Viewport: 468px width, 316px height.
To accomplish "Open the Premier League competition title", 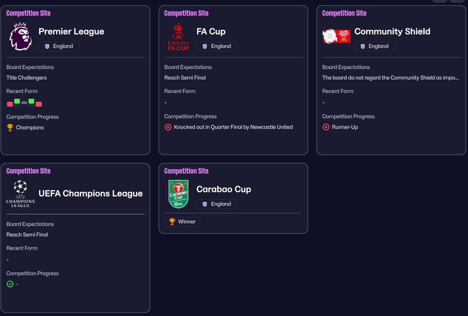I will (x=71, y=32).
